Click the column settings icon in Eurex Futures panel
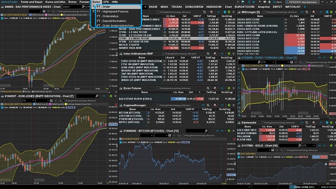Image resolution: width=336 pixels, height=189 pixels. 208,88
